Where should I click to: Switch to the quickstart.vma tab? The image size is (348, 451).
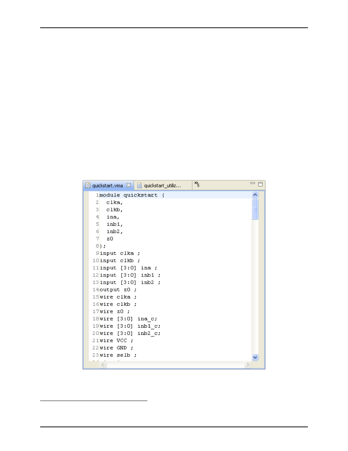108,186
